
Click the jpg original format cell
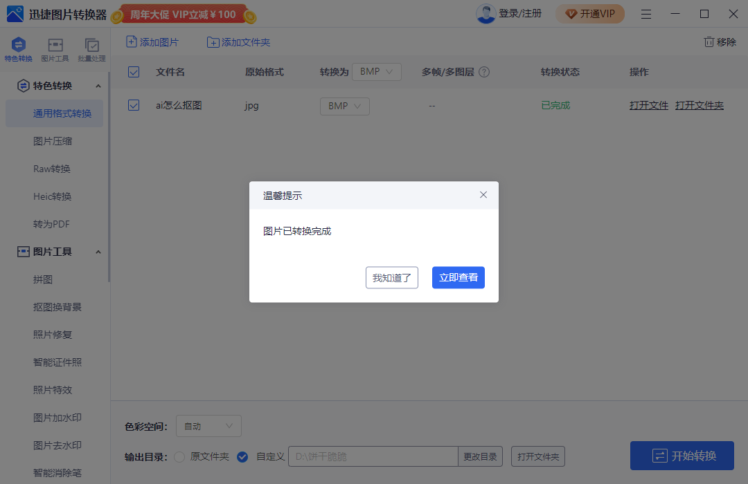point(251,106)
